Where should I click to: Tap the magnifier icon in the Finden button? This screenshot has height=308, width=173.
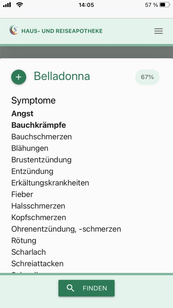[71, 288]
